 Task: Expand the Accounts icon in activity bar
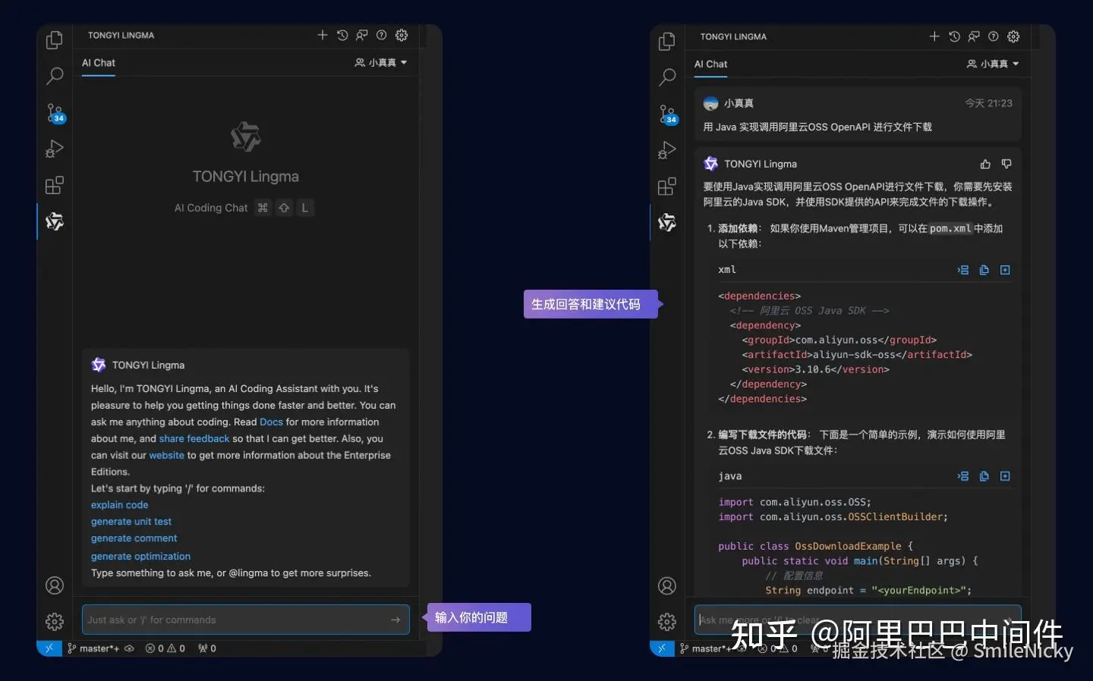click(x=55, y=585)
